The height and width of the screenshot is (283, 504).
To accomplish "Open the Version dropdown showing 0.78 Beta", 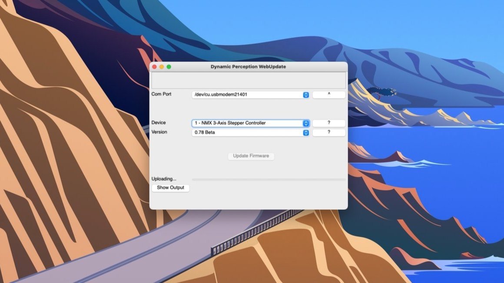I will tap(250, 132).
